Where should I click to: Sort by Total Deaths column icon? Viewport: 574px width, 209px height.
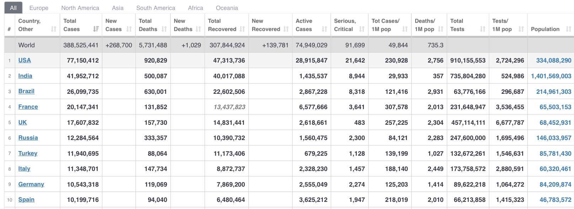click(x=164, y=29)
